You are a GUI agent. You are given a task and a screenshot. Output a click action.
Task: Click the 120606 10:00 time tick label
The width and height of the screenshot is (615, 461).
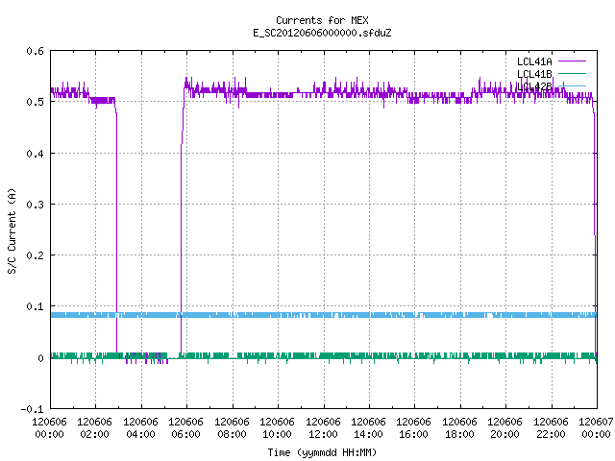(x=278, y=428)
